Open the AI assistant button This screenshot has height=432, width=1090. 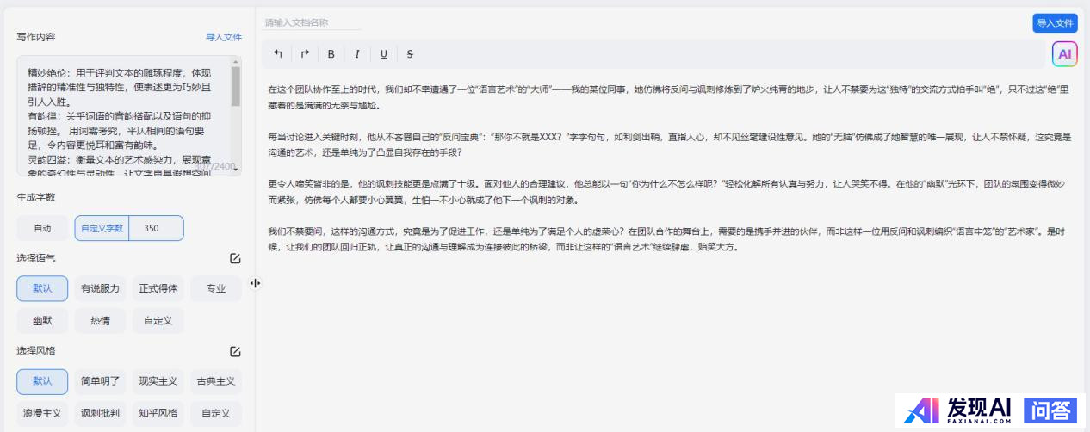(x=1064, y=54)
